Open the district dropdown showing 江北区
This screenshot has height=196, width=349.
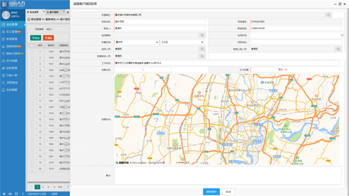pyautogui.click(x=182, y=42)
